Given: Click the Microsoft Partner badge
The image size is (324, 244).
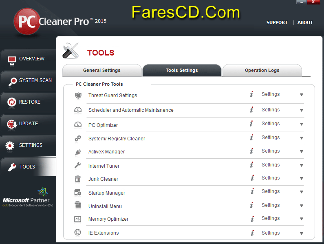Looking at the screenshot, I should (28, 197).
